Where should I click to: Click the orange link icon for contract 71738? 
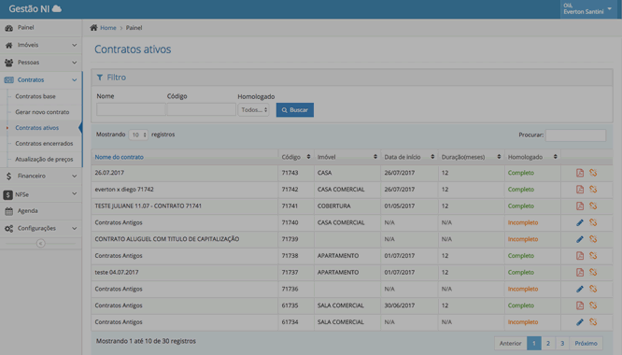click(x=593, y=256)
